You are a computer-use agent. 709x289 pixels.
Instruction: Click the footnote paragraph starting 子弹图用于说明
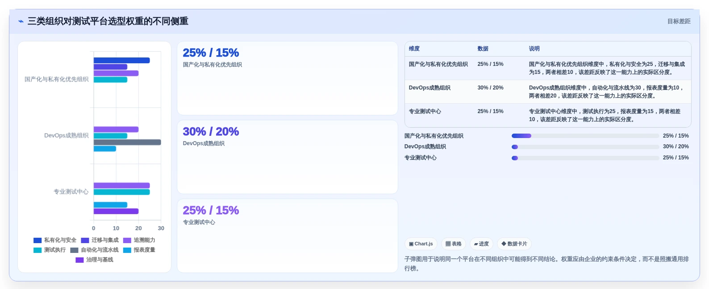(x=546, y=264)
